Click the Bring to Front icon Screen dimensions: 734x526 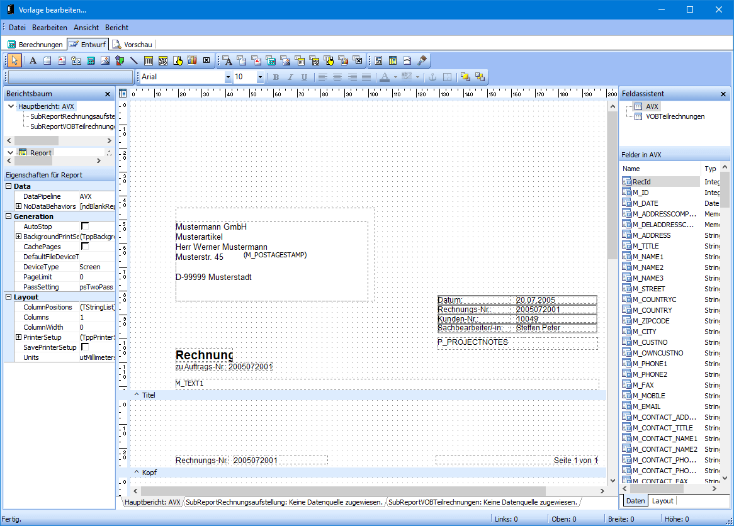[465, 77]
